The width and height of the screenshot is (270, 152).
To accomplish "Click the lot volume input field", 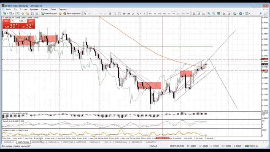I will pos(19,21).
